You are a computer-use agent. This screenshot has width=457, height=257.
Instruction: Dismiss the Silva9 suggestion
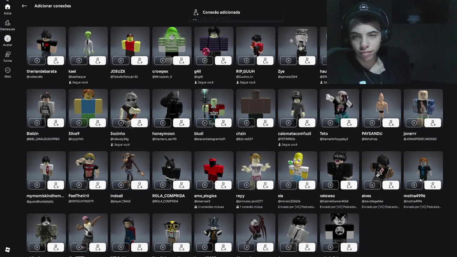click(79, 123)
